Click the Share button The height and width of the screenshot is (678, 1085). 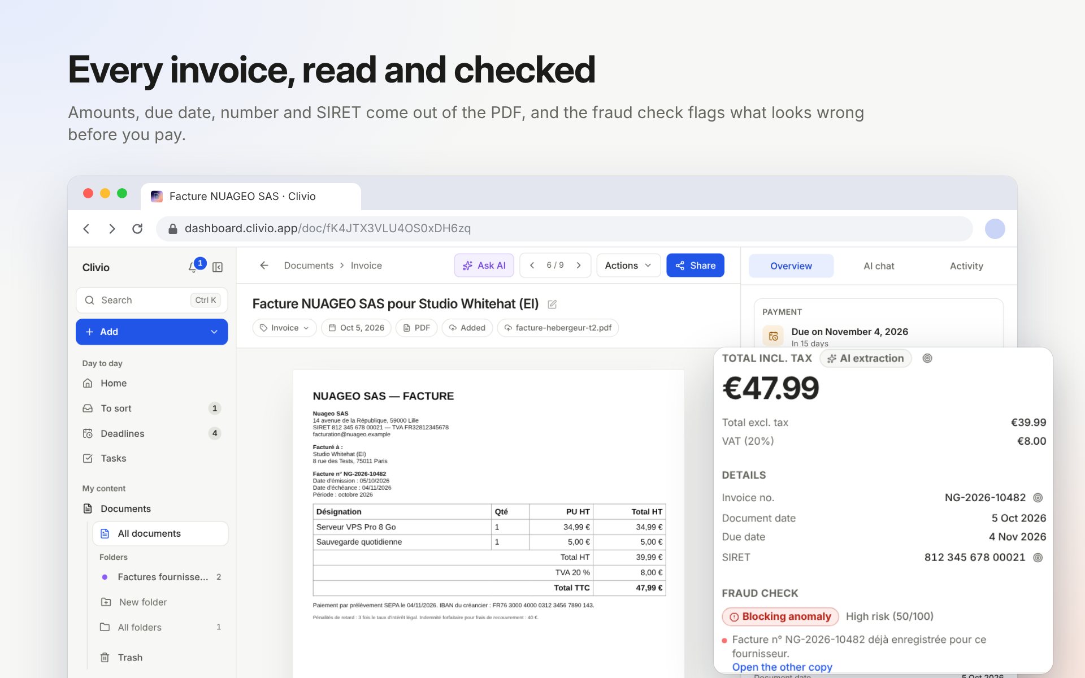click(695, 266)
